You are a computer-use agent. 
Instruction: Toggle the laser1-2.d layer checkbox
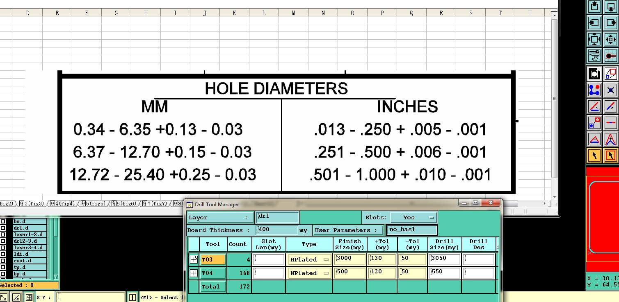(3, 234)
